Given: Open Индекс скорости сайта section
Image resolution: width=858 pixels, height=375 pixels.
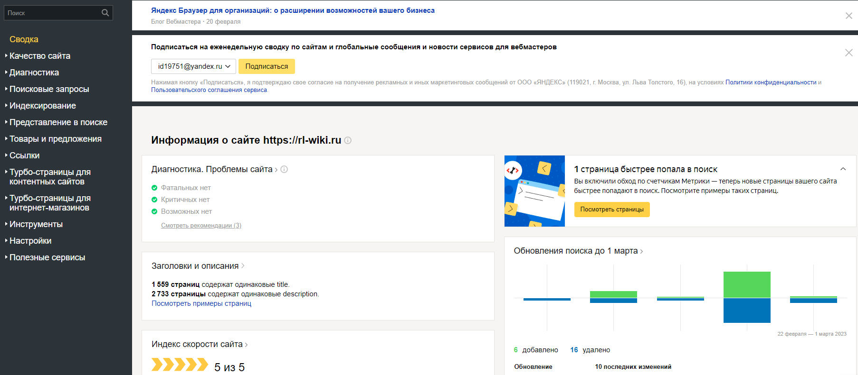Looking at the screenshot, I should coord(197,344).
